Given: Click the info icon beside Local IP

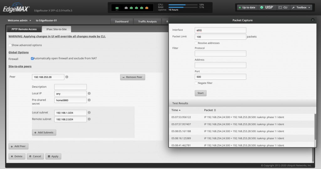Looking at the screenshot, I should (x=89, y=93).
